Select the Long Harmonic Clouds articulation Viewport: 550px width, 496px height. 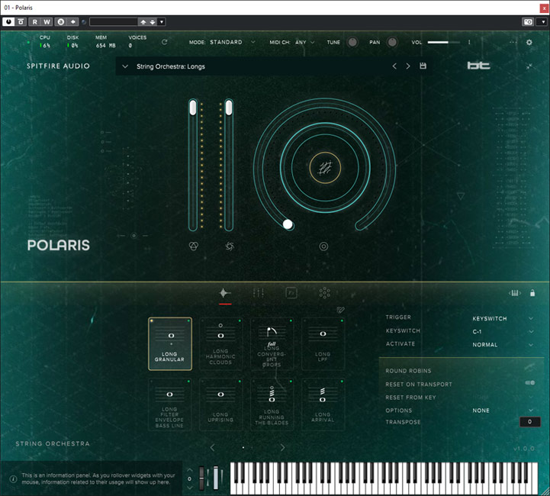coord(220,343)
